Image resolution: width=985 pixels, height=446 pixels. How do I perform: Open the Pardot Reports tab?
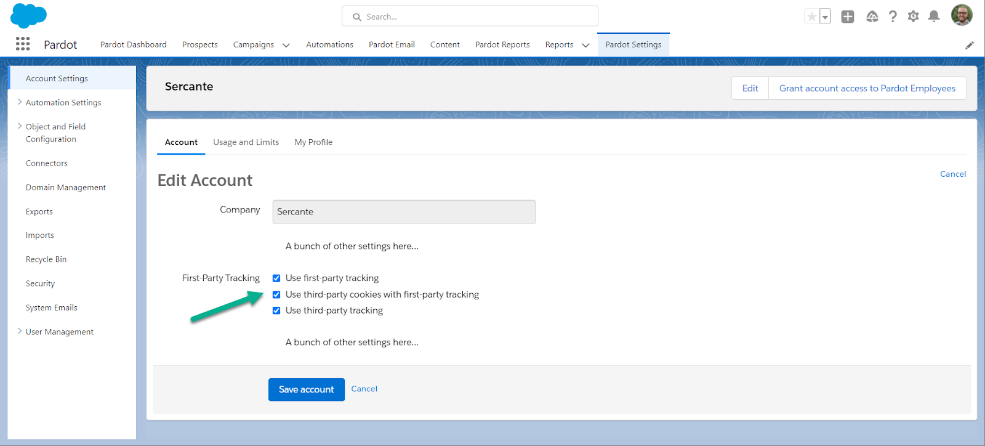tap(502, 44)
